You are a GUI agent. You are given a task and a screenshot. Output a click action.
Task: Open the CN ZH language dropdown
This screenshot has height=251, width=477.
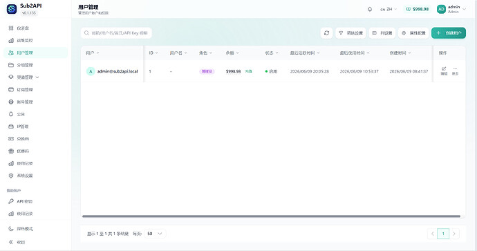tap(389, 9)
